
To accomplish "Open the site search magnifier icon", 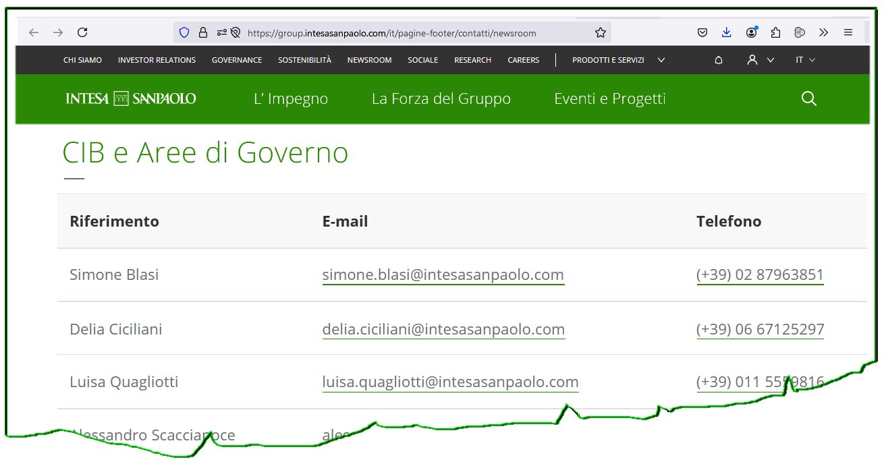I will [x=808, y=99].
